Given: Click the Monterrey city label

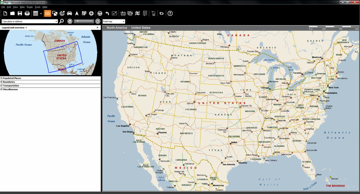Looking at the screenshot, I should [218, 185].
